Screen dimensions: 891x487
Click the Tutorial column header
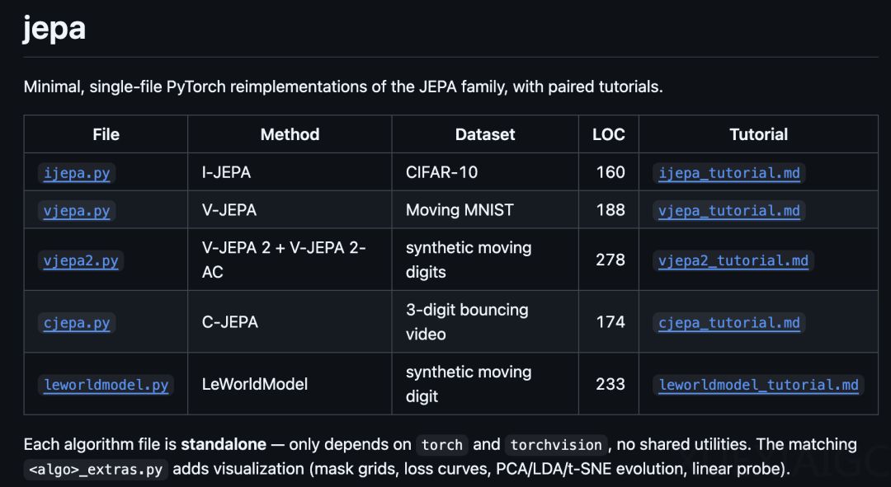(759, 134)
